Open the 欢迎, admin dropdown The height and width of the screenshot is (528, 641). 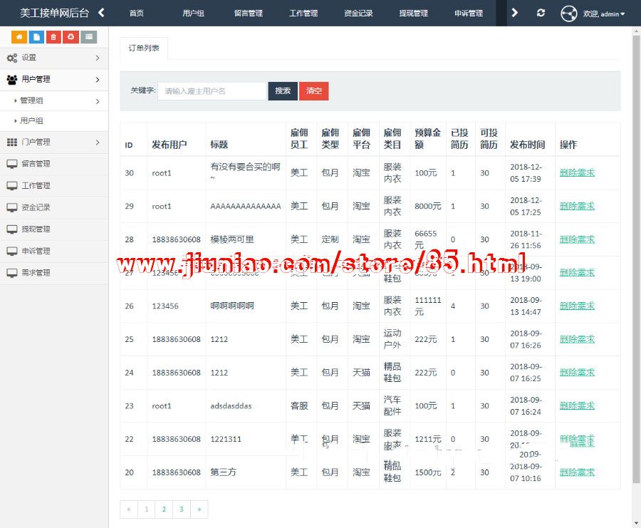[x=604, y=14]
